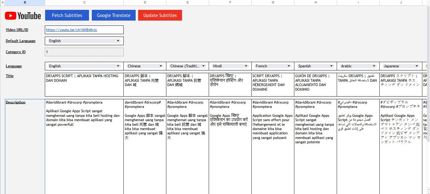This screenshot has height=194, width=430.
Task: Click the Title row label
Action: click(x=10, y=76)
